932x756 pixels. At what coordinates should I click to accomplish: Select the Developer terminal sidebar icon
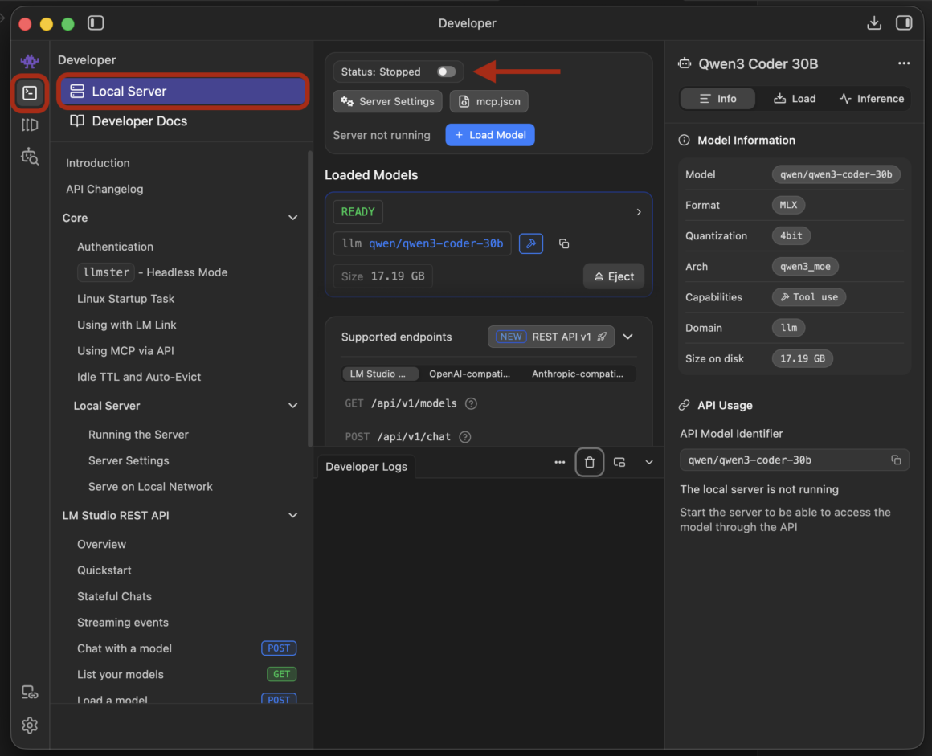(x=30, y=92)
